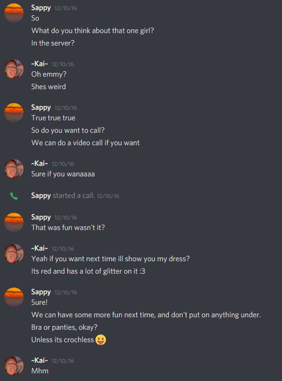
Task: Click the "We can do a video call" message
Action: coord(85,143)
